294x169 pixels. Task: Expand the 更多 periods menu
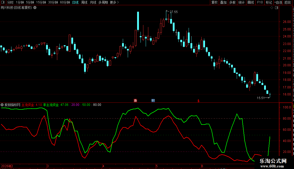114,2
